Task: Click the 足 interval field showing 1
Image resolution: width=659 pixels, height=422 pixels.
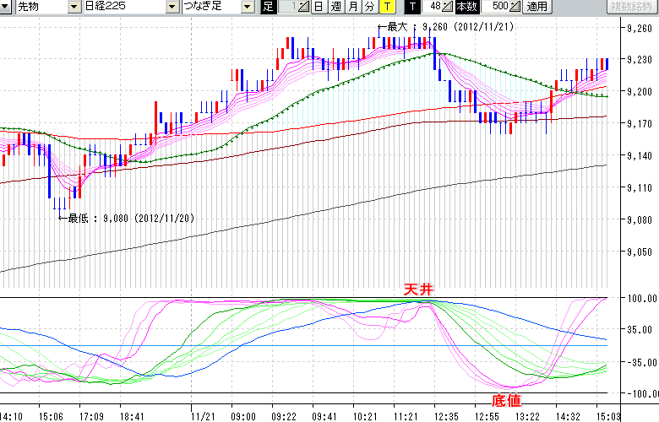Action: tap(288, 7)
